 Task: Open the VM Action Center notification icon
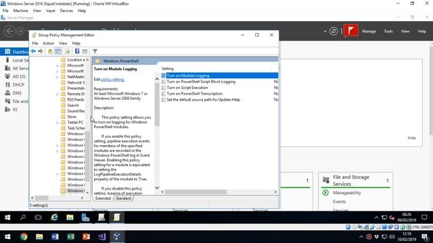coord(424,217)
